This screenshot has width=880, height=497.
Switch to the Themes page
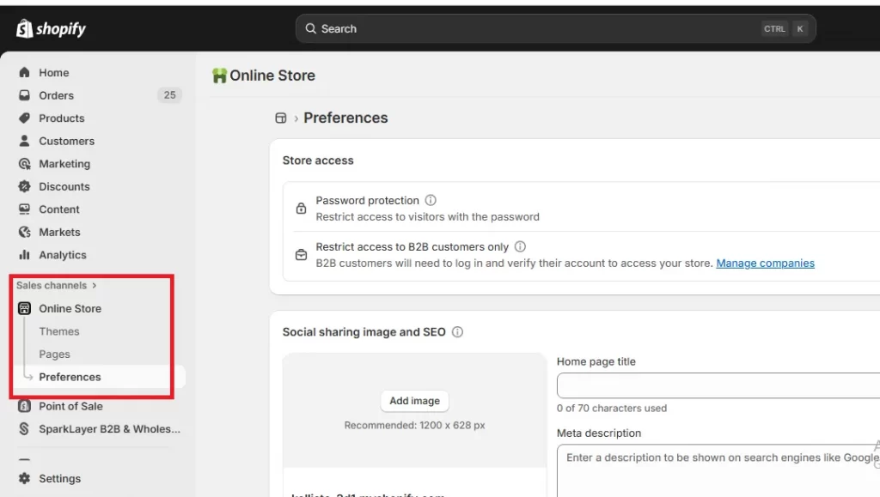59,330
